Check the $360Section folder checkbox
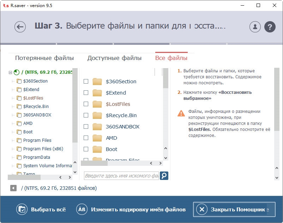The height and width of the screenshot is (223, 283). click(86, 82)
